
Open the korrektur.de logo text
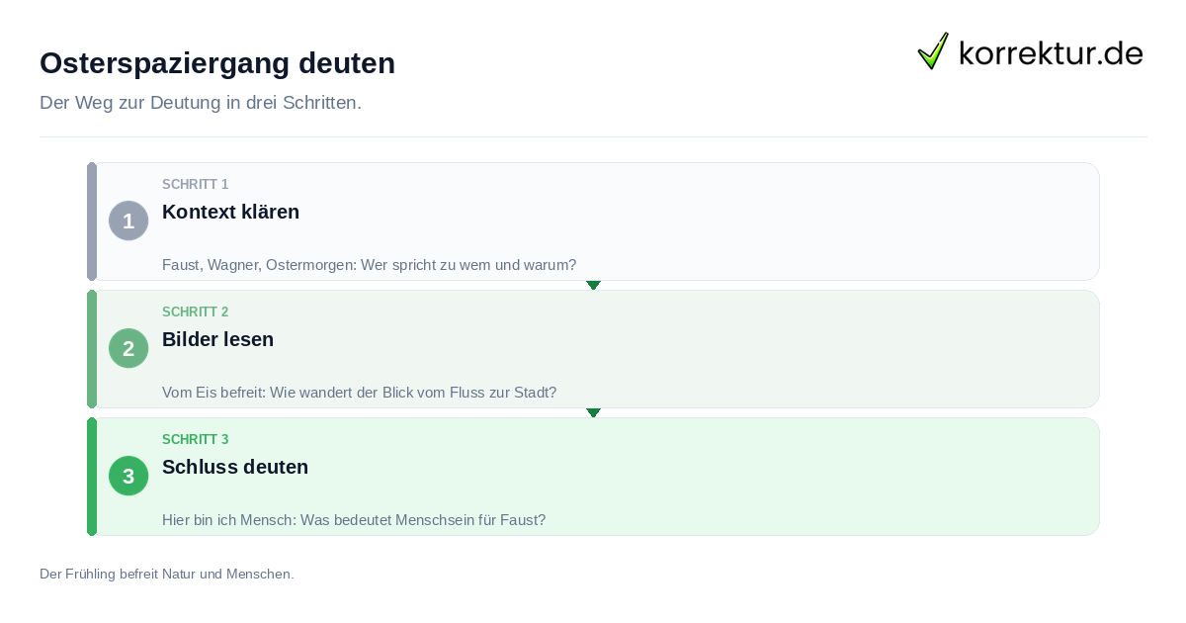point(1051,52)
